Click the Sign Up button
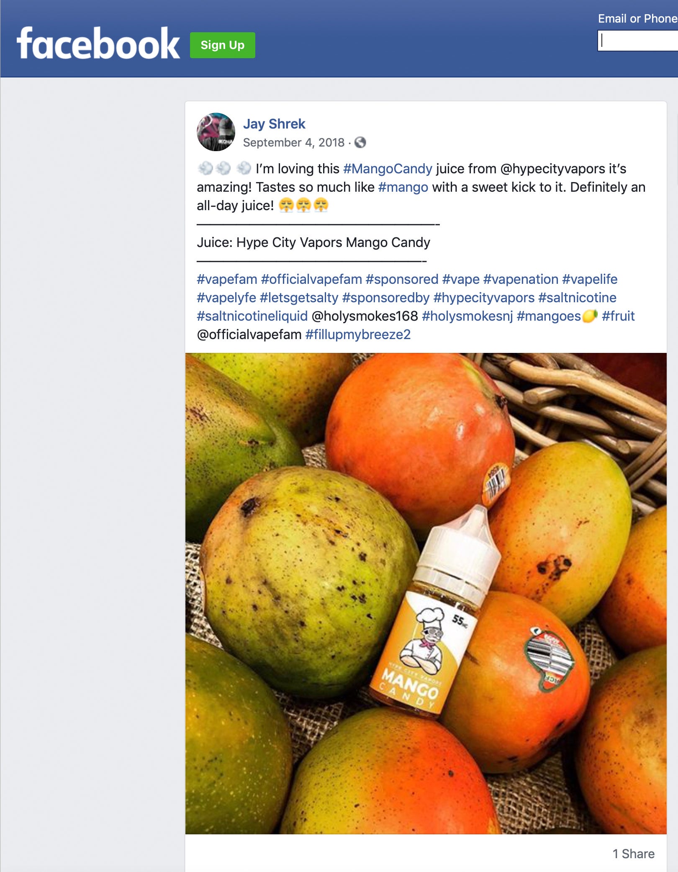 (x=222, y=45)
